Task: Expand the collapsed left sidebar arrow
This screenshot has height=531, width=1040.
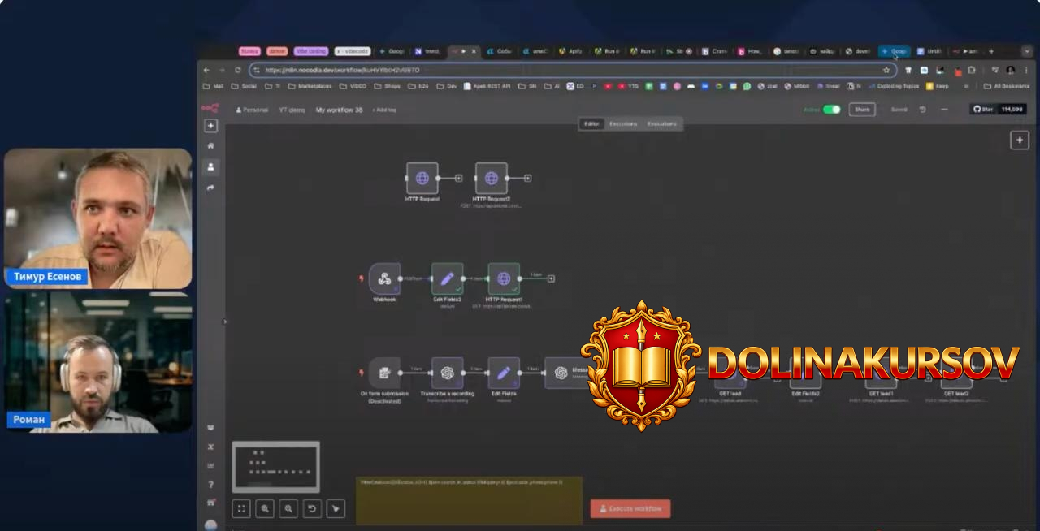Action: click(x=225, y=322)
